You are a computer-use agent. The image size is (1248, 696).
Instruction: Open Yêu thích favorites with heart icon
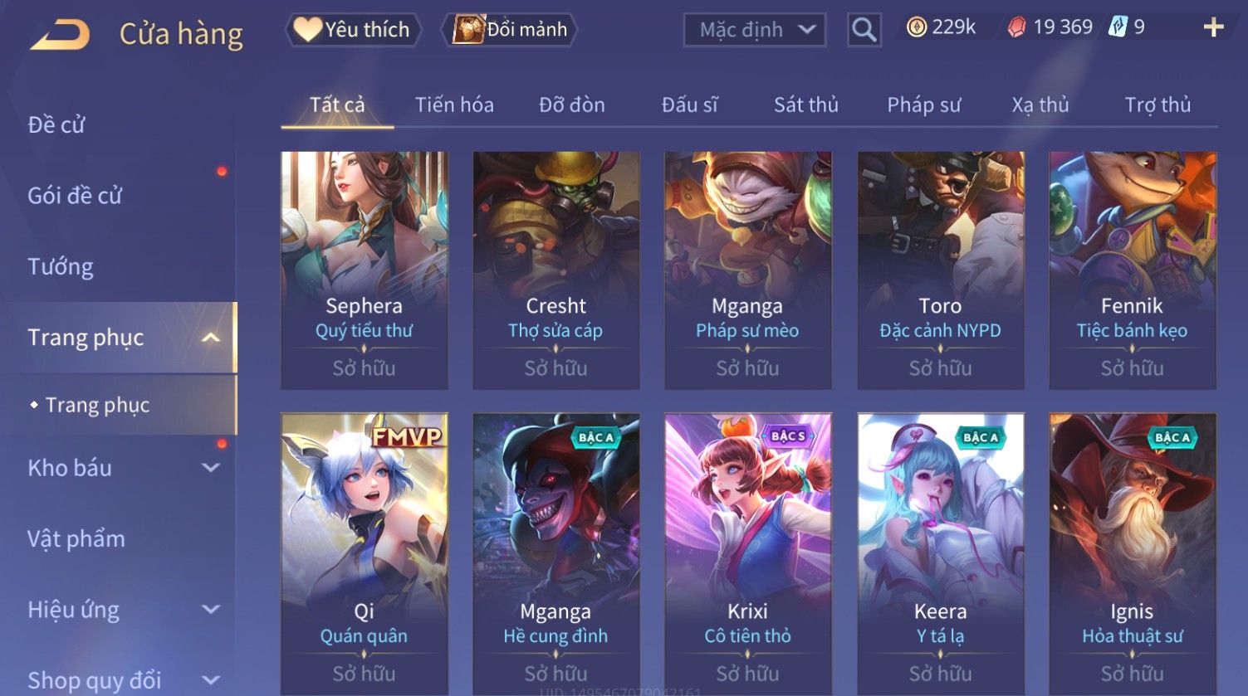(353, 30)
